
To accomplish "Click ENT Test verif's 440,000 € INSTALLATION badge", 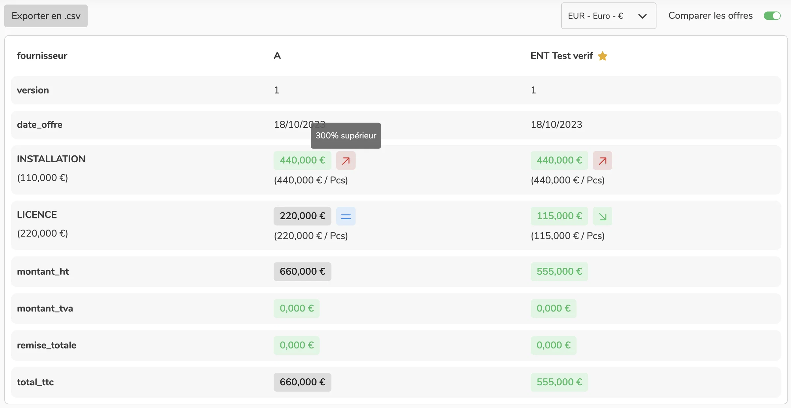I will (559, 160).
